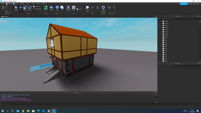The width and height of the screenshot is (201, 113).
Task: Click the share icon near the username
Action: point(191,4)
